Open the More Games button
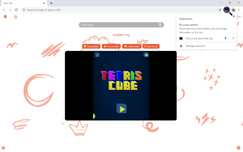Viewport: 243px width, 152px height. [132, 46]
